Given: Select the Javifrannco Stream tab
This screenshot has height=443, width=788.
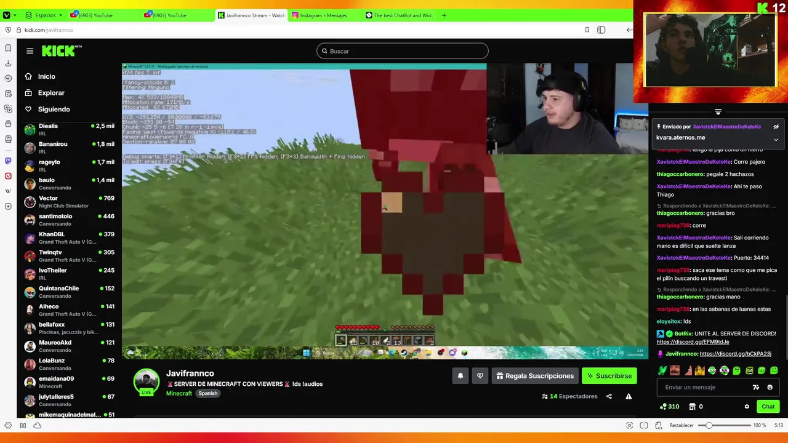Looking at the screenshot, I should pos(251,15).
